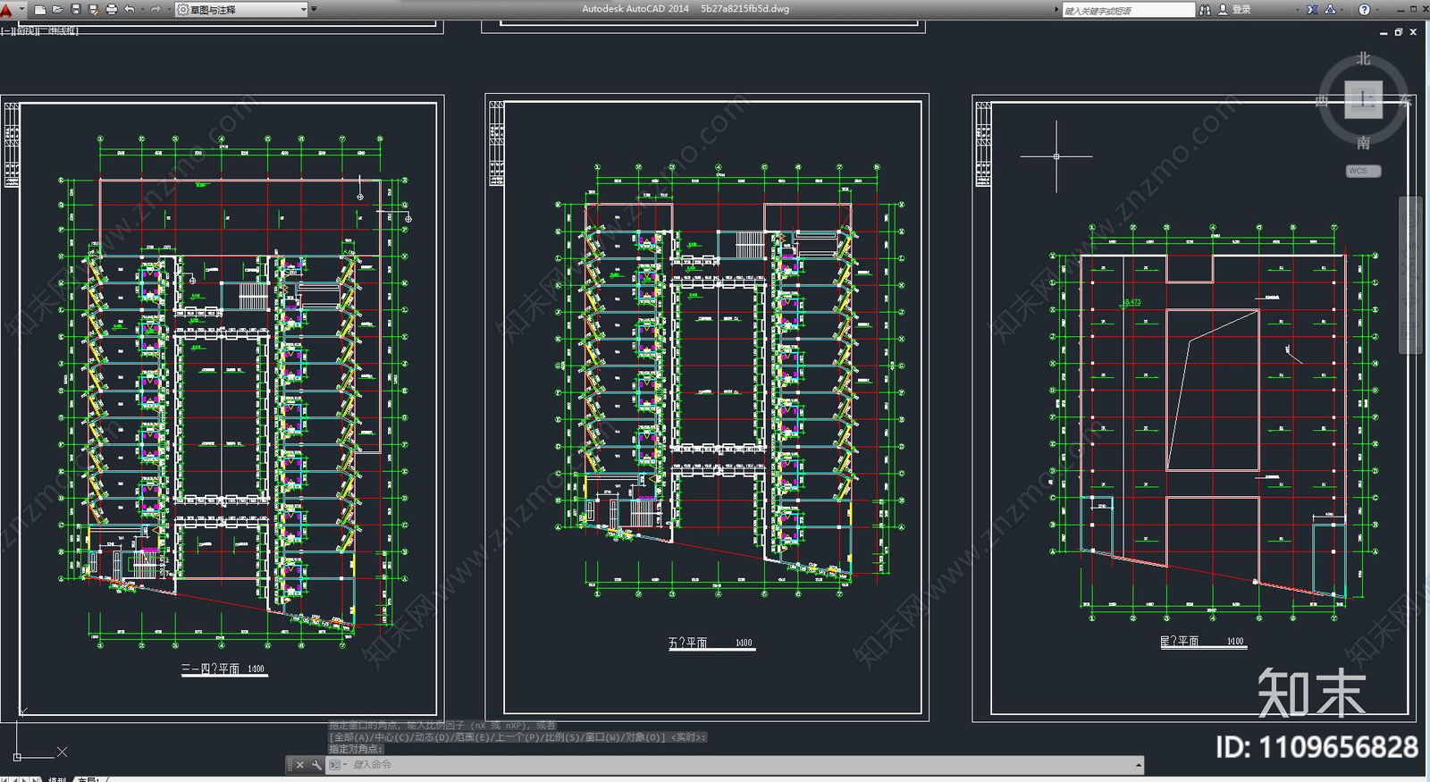Click the Open file folder icon

click(x=58, y=10)
